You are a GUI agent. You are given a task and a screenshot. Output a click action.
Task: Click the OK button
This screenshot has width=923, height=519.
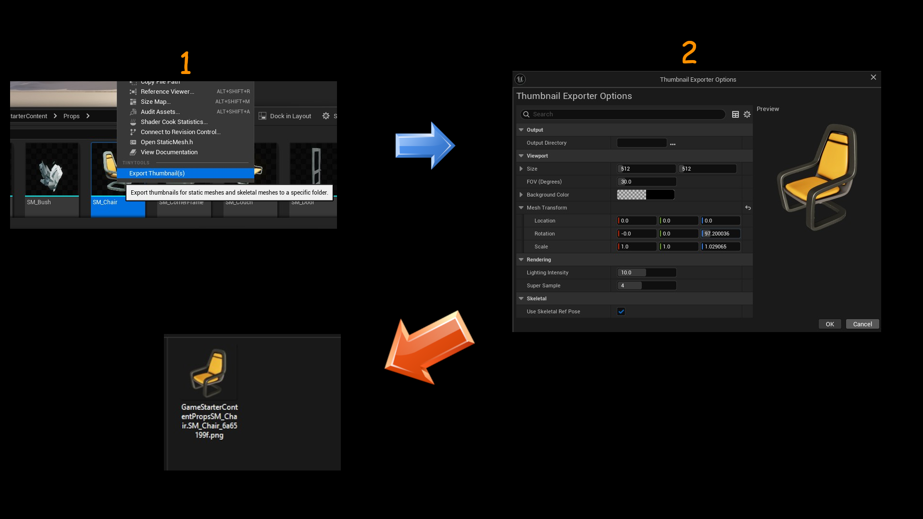[830, 324]
